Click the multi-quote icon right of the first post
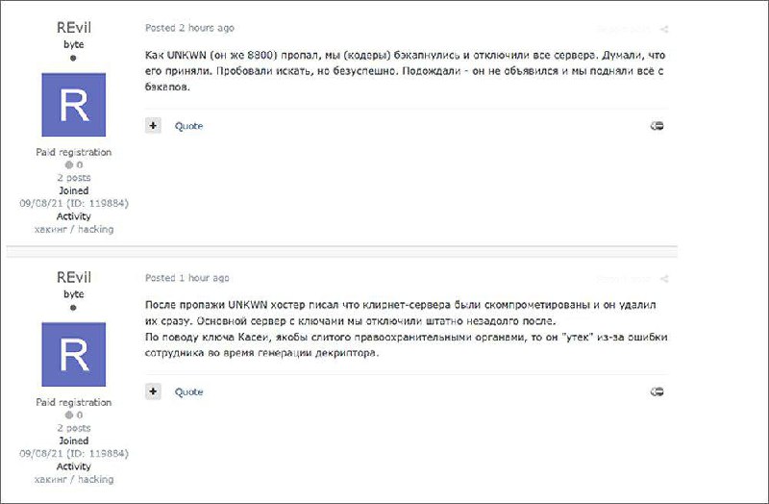769x504 pixels. 657,126
